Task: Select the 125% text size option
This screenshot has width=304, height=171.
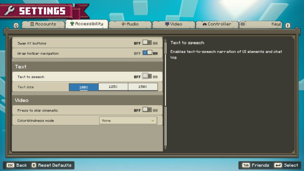Action: click(x=113, y=87)
